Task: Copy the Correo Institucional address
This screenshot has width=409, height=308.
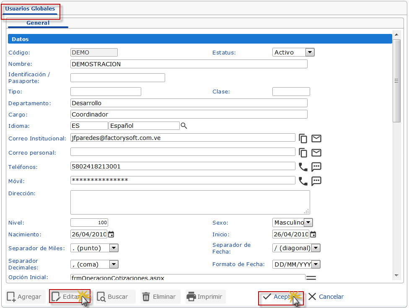Action: coord(303,139)
